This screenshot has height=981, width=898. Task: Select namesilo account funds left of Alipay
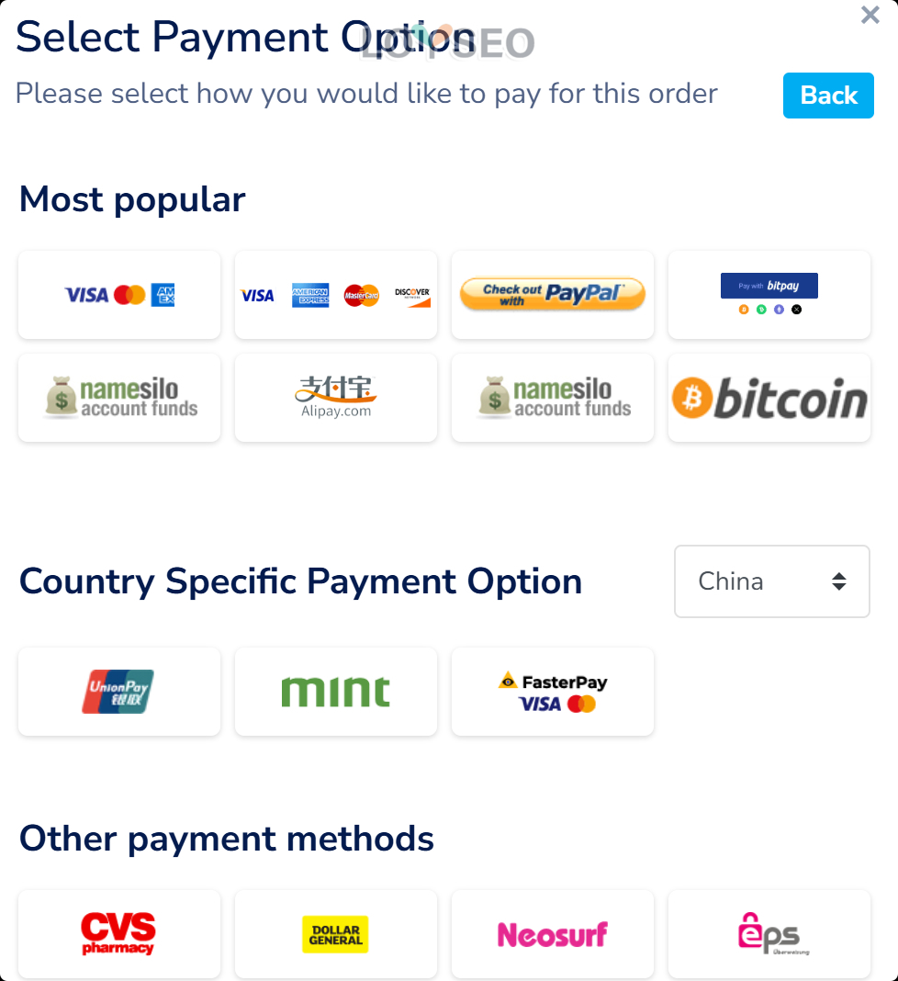coord(119,398)
